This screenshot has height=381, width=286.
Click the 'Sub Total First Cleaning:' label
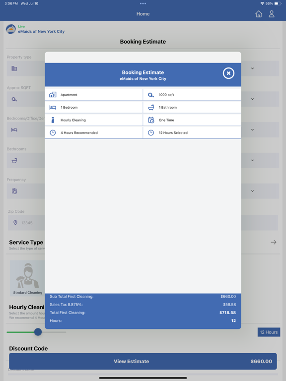point(71,297)
